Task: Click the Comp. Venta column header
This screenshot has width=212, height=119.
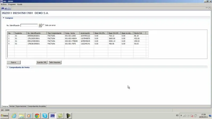Action: [x=72, y=33]
